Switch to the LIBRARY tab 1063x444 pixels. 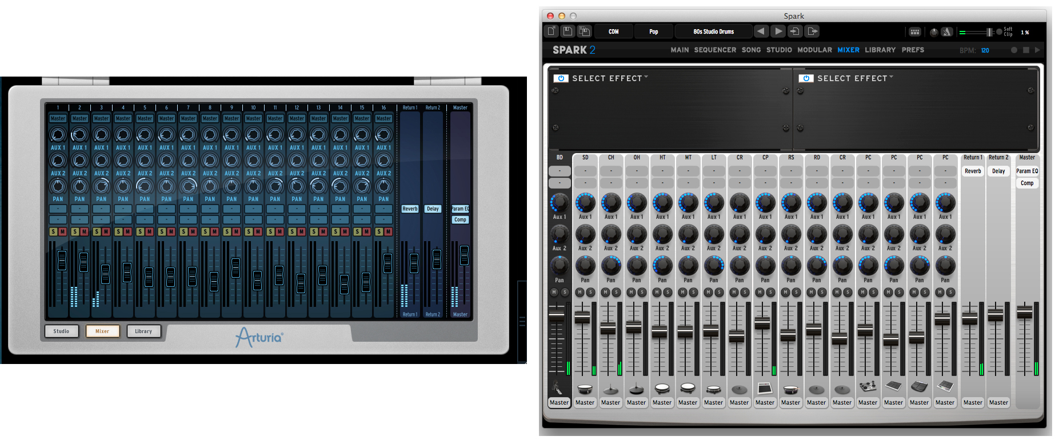tap(880, 50)
